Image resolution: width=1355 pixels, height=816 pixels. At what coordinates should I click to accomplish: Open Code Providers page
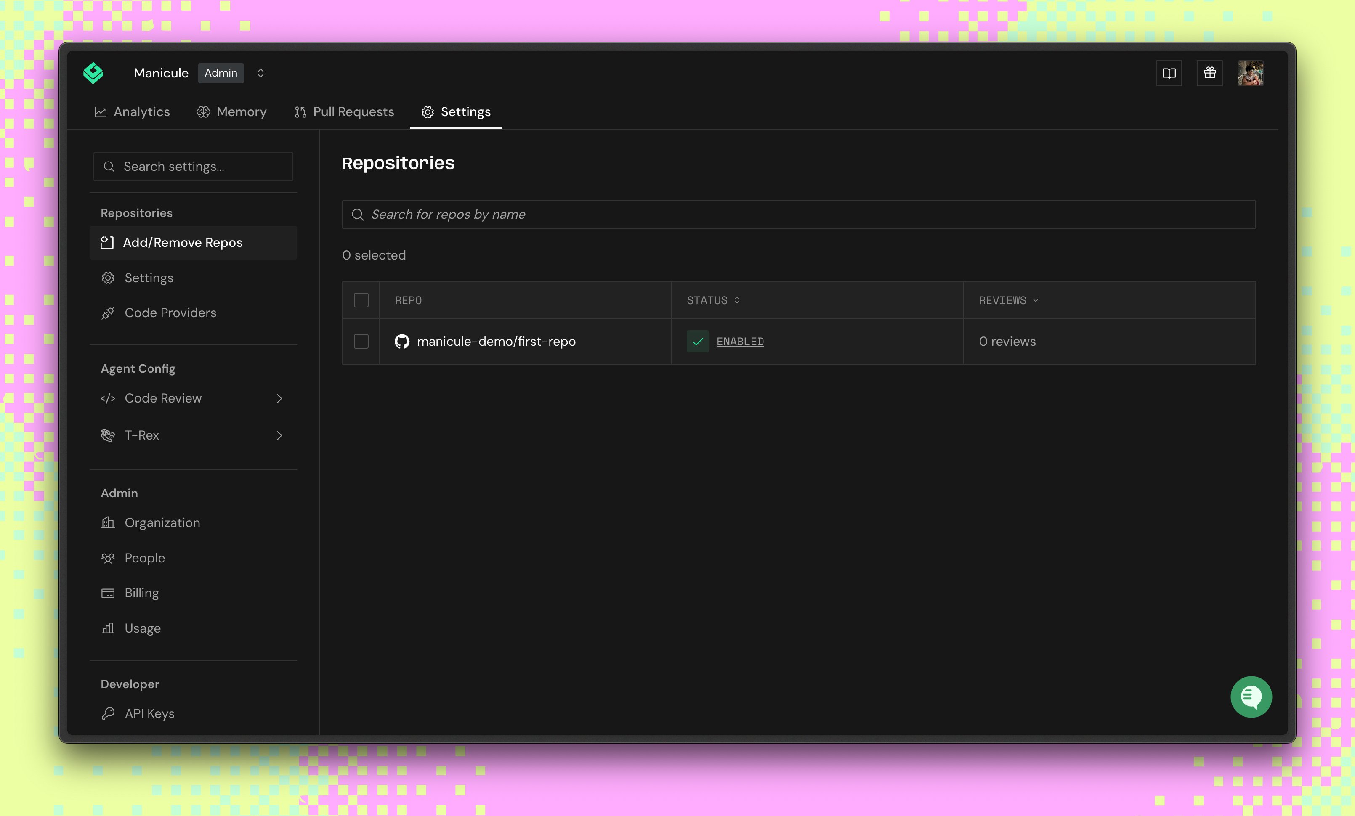193,313
